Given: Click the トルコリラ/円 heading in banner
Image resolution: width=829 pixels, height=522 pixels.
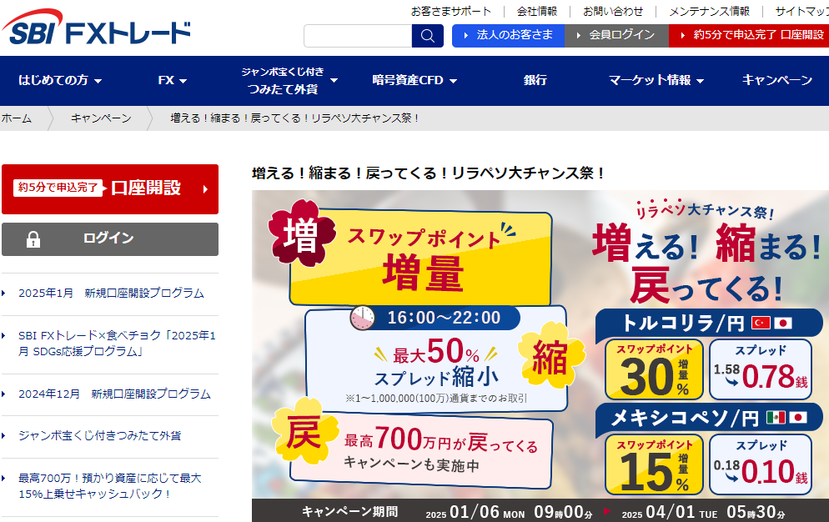Looking at the screenshot, I should [709, 323].
